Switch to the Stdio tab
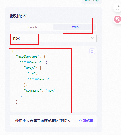The height and width of the screenshot is (135, 121). coord(75,27)
